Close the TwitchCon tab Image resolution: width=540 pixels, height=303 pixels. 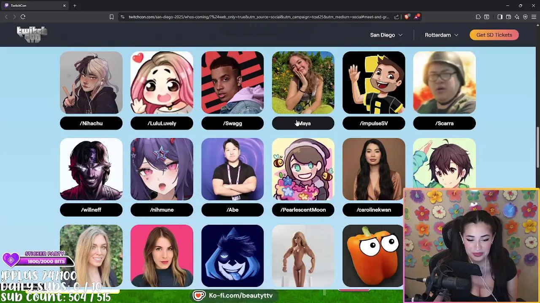coord(65,5)
